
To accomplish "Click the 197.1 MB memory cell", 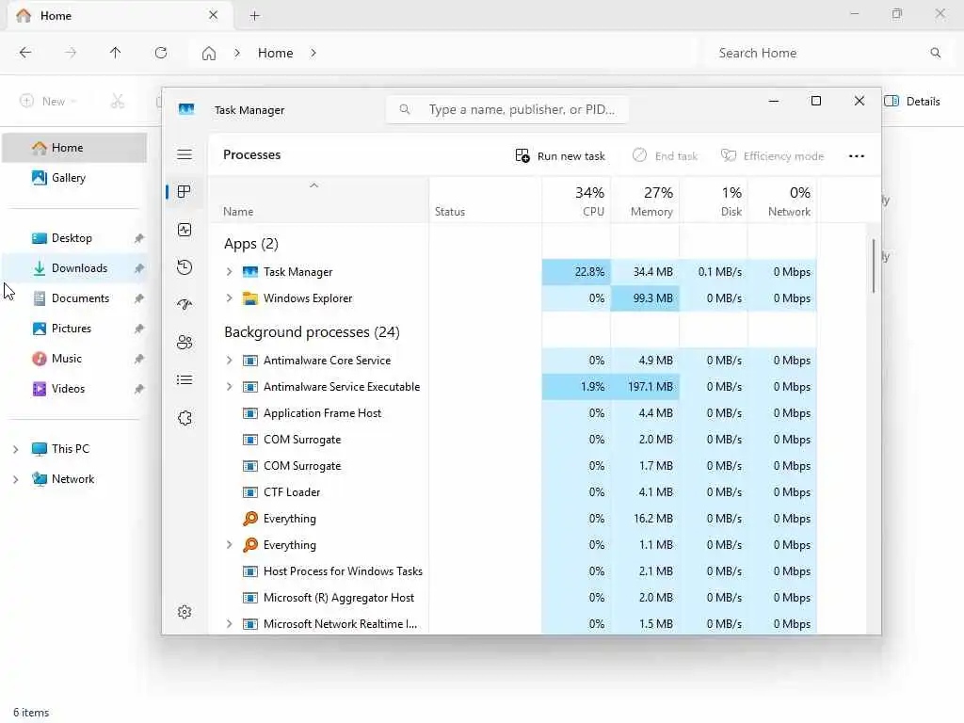I will point(646,387).
